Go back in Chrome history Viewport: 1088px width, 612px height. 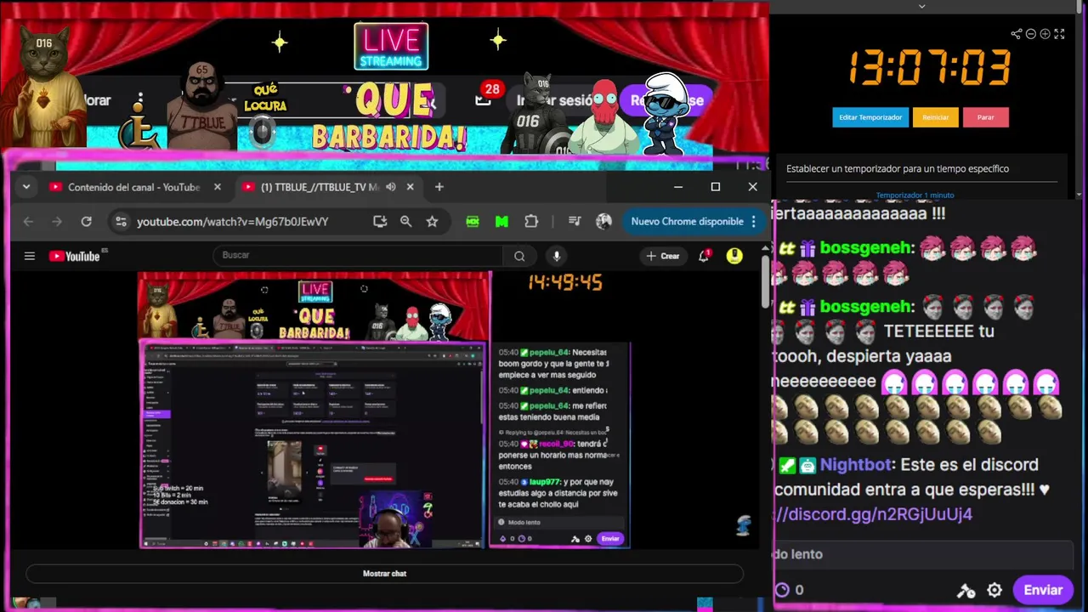pos(28,221)
